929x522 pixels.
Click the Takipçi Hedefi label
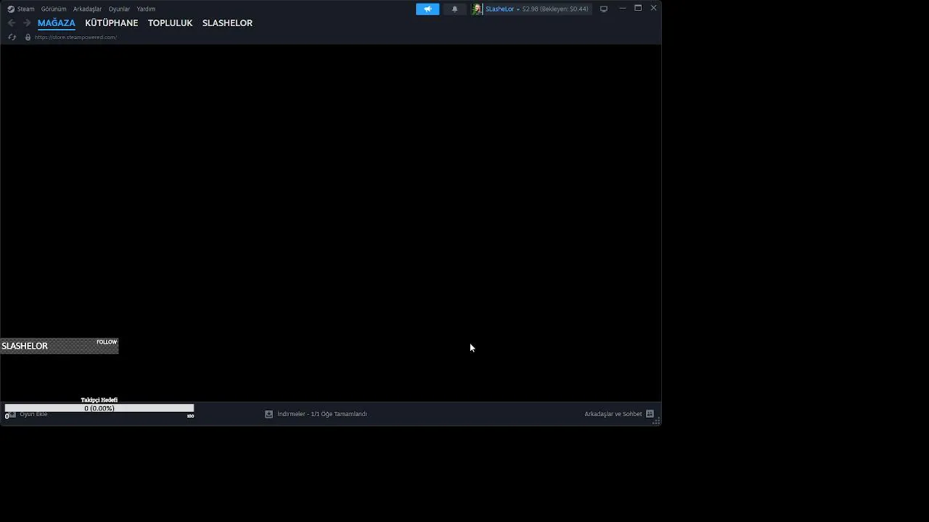point(99,399)
